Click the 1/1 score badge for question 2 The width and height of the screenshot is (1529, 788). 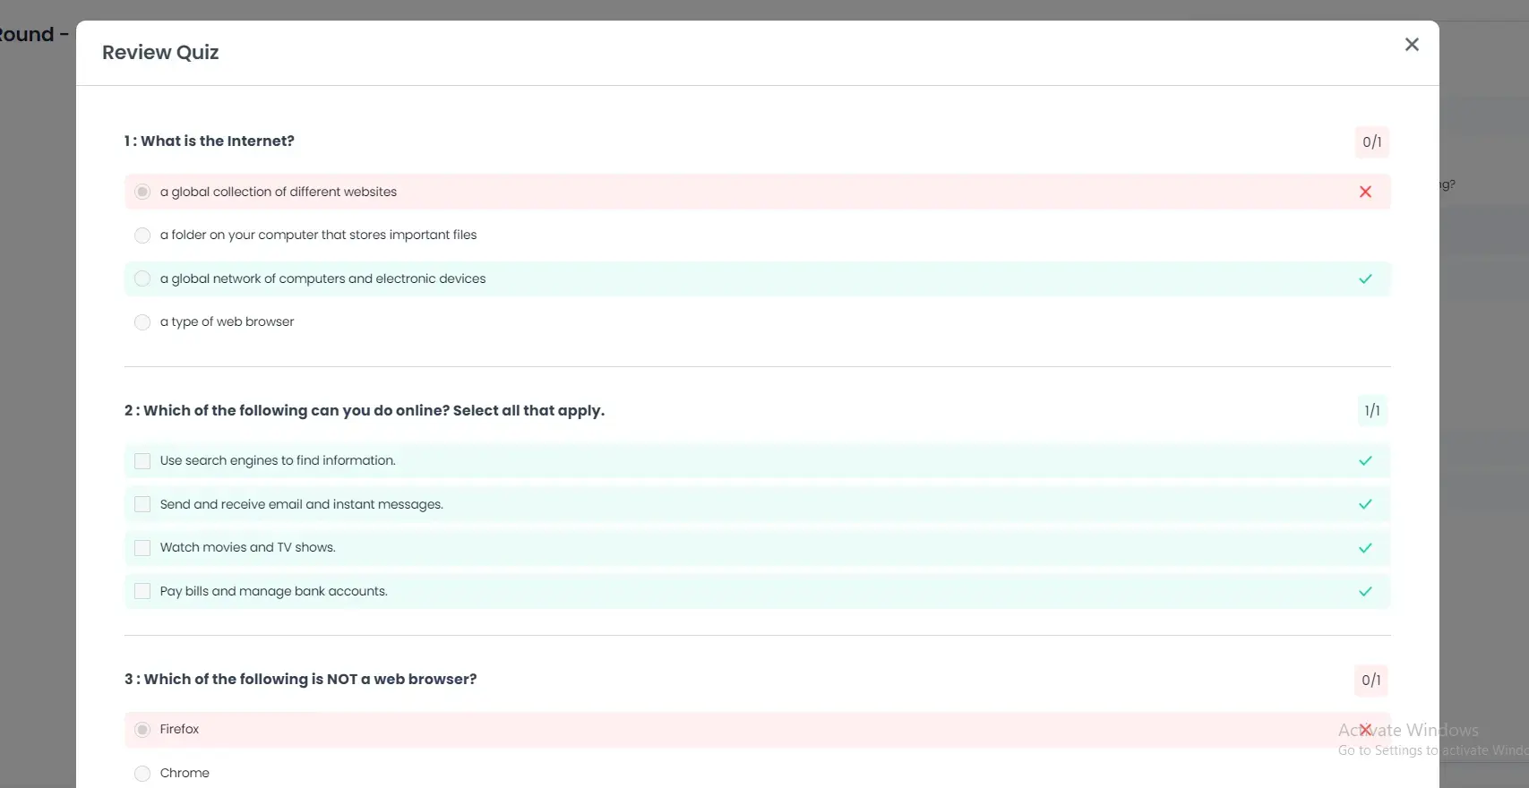pyautogui.click(x=1372, y=410)
